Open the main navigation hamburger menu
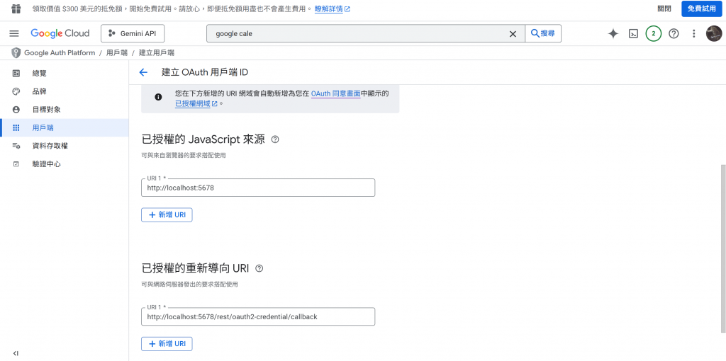 point(14,34)
